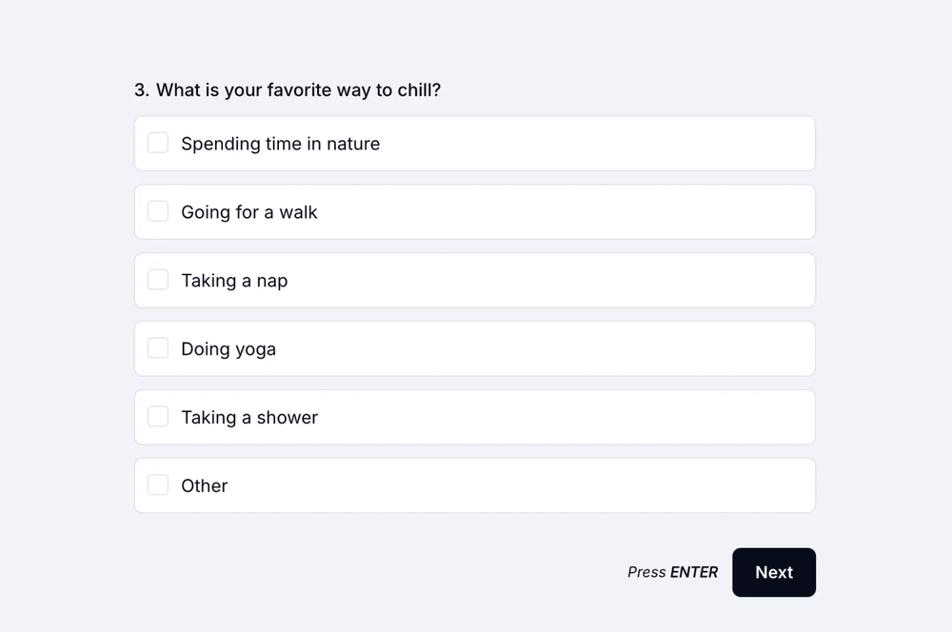This screenshot has width=952, height=632.
Task: Uncheck the Doing yoga checkbox
Action: pos(158,348)
